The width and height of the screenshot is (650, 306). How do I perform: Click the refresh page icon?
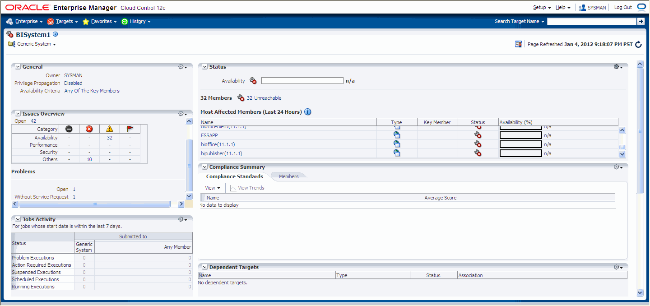pos(638,44)
